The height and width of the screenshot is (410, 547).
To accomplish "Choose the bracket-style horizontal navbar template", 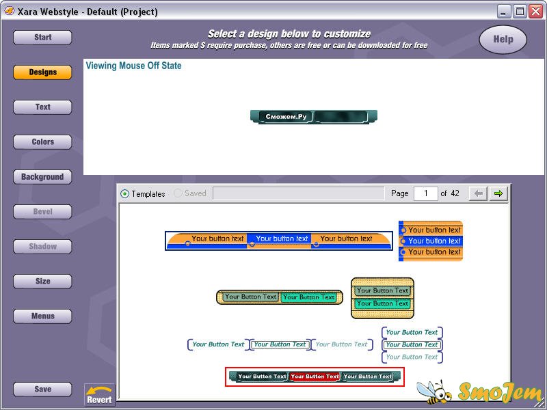I will pos(280,344).
